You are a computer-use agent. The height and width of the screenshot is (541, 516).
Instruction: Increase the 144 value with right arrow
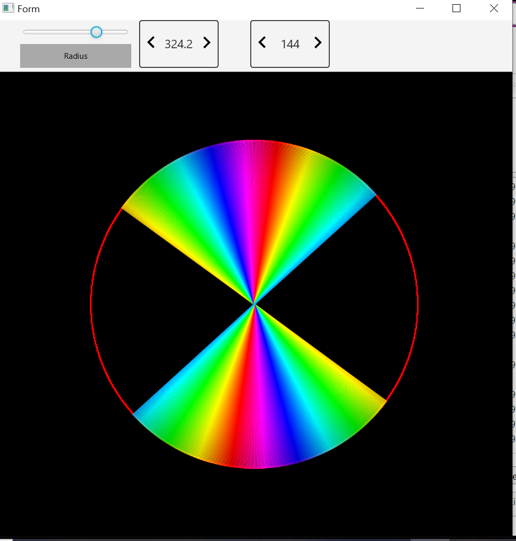[x=318, y=43]
